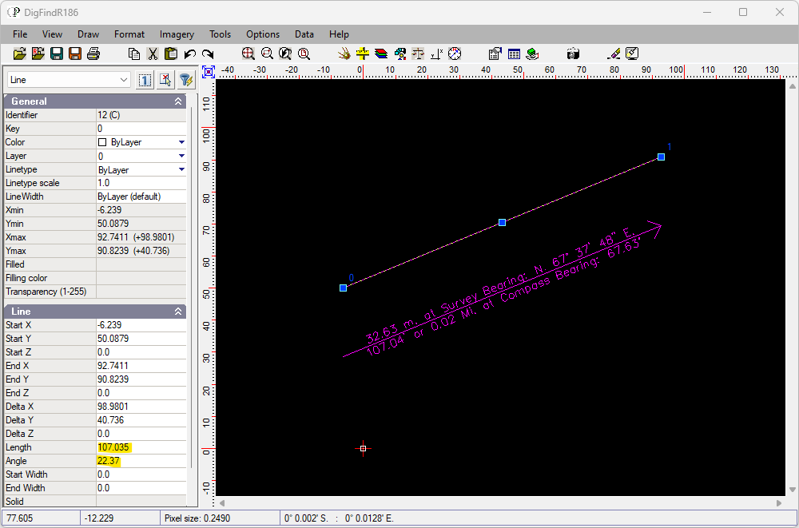Click the reopen recent file folder icon
This screenshot has width=799, height=528.
[38, 54]
